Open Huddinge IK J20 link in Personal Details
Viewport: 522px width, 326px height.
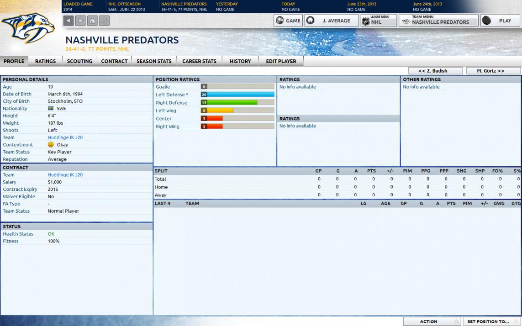(x=65, y=137)
